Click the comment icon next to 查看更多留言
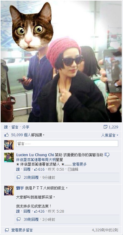The height and width of the screenshot is (235, 123). click(x=7, y=230)
